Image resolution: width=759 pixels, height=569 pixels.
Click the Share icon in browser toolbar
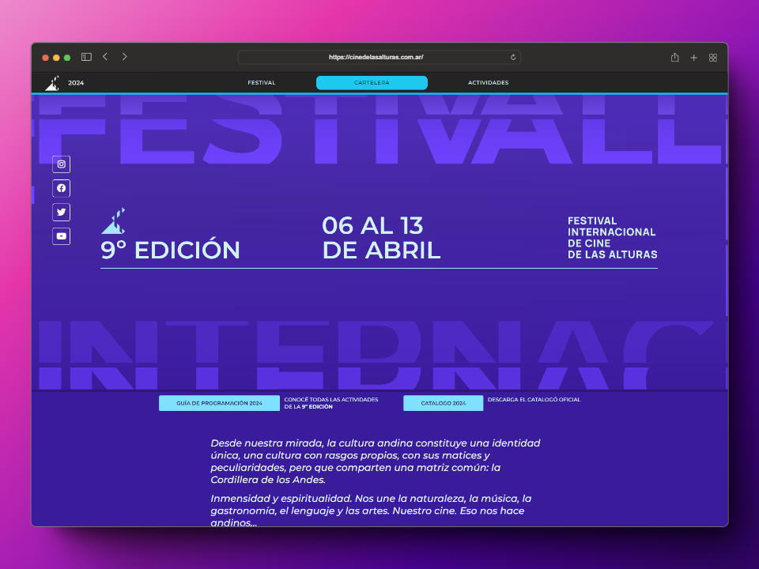pos(674,58)
